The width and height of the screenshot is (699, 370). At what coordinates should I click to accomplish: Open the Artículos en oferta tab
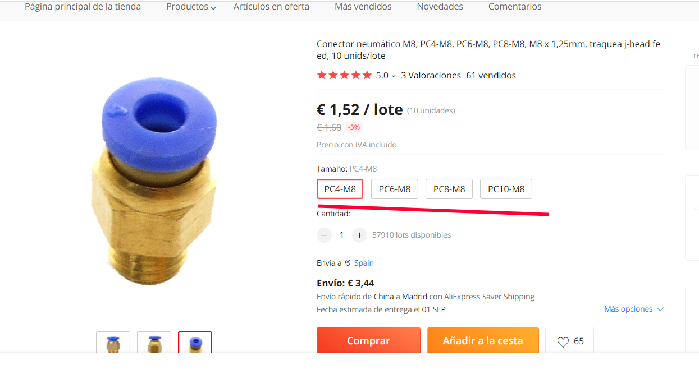pos(271,7)
